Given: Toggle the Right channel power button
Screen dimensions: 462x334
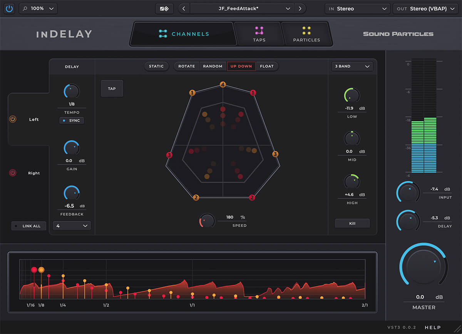Looking at the screenshot, I should pos(13,173).
